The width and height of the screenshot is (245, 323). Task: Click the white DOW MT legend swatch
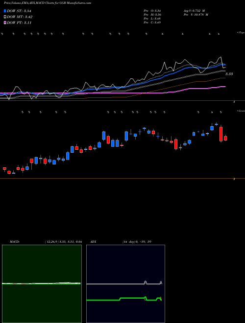[x=5, y=17]
